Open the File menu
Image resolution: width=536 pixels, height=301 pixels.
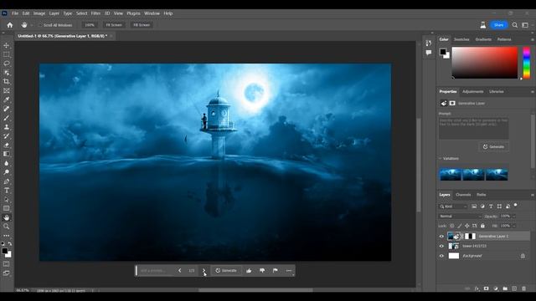15,13
